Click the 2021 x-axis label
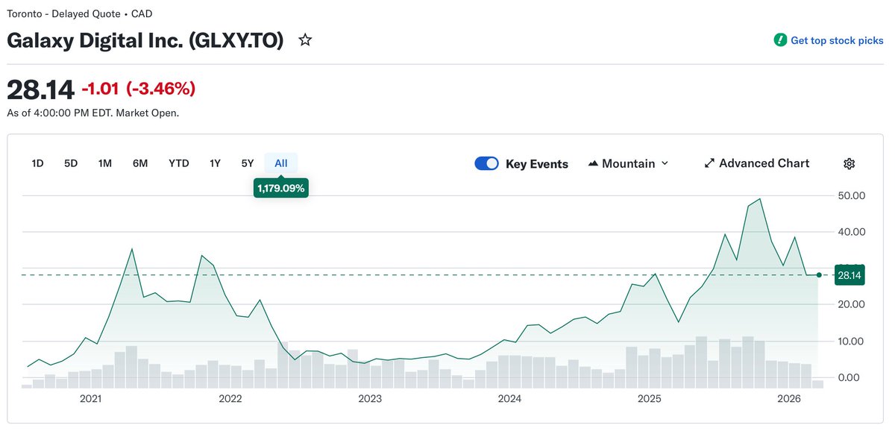This screenshot has height=431, width=895. [x=90, y=399]
